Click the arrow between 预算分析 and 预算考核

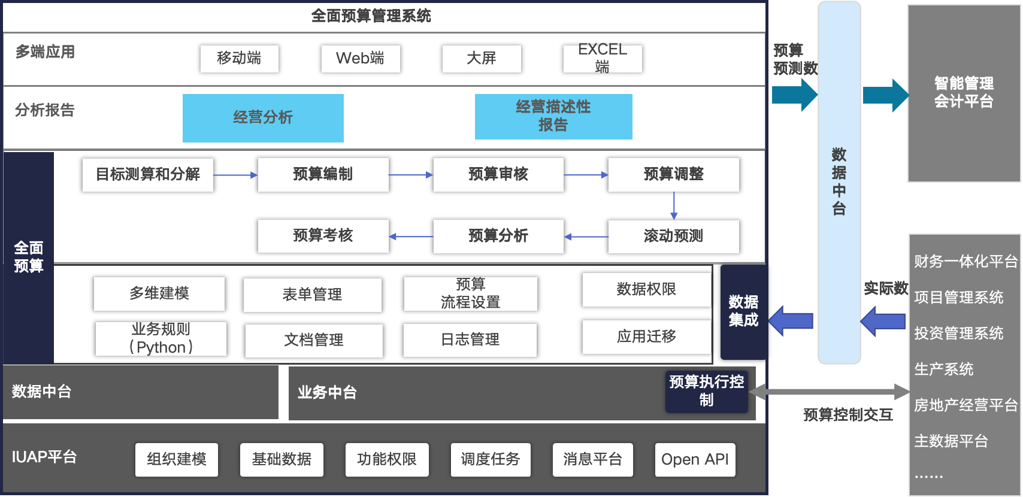[x=410, y=237]
